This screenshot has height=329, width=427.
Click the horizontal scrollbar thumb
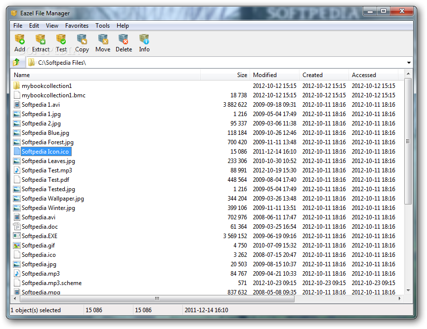[157, 298]
